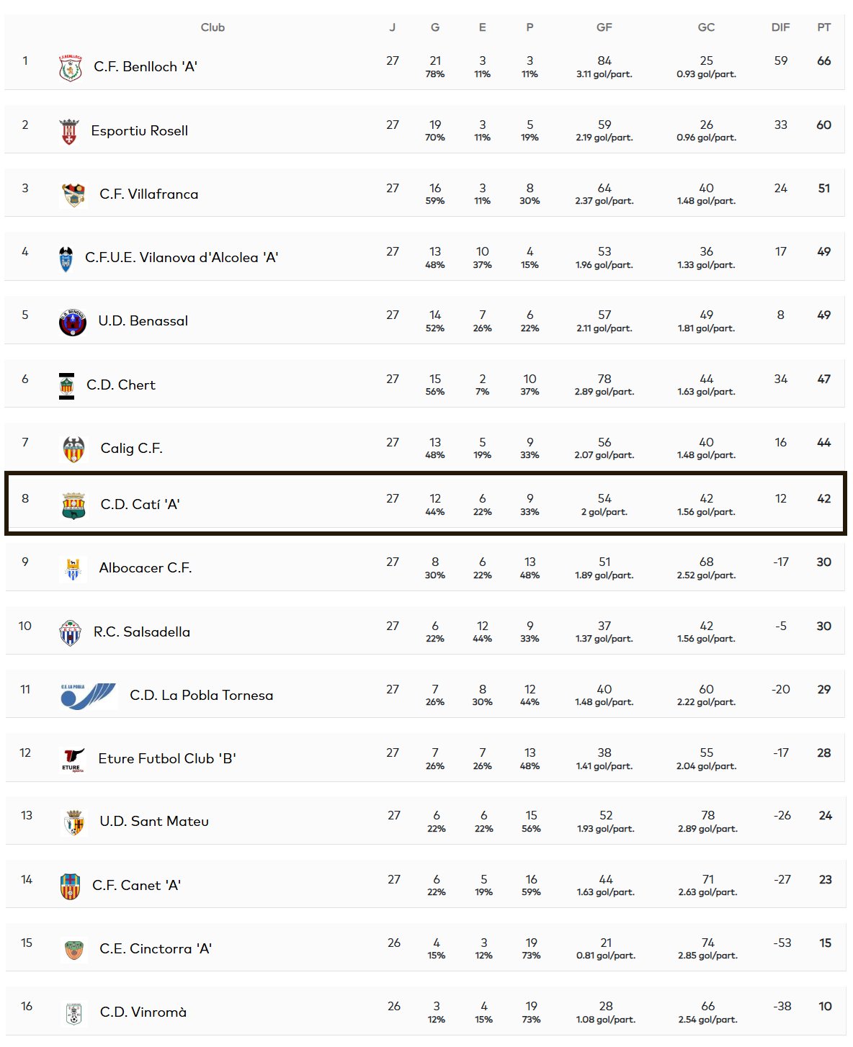The height and width of the screenshot is (1047, 853).
Task: Click the Eture Futbol Club 'B' logo
Action: 73,760
